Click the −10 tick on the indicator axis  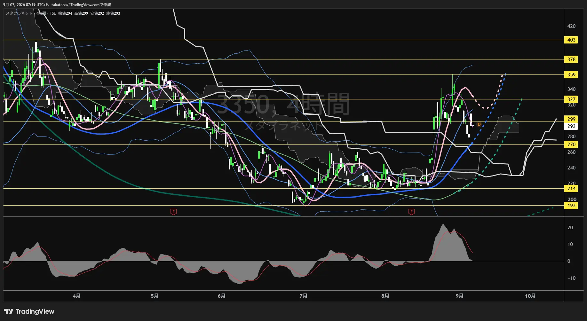[571, 278]
